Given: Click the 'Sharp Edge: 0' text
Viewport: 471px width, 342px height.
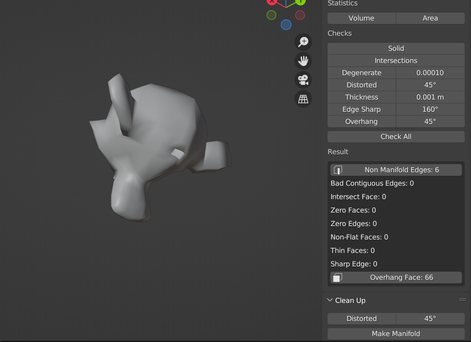Looking at the screenshot, I should click(x=354, y=264).
